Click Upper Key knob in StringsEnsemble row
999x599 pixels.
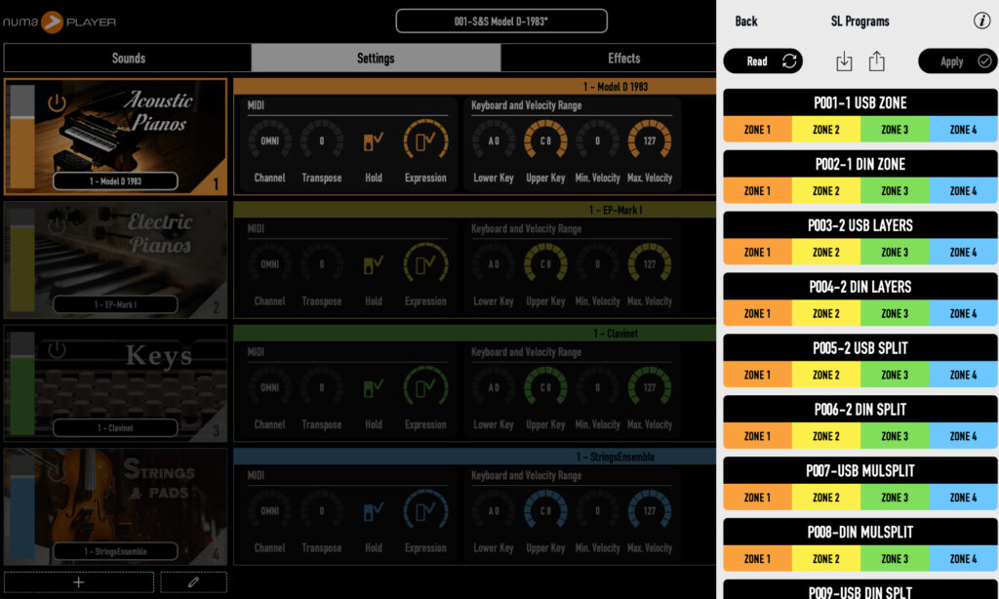click(x=545, y=511)
